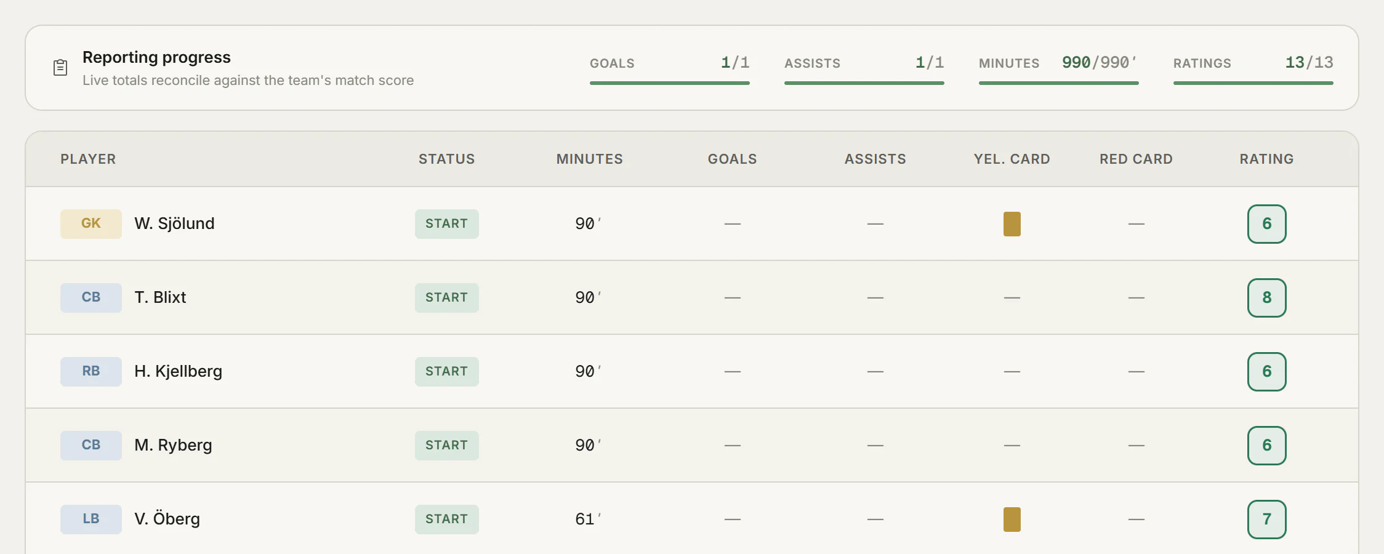Select the CB position badge for T. Blixt
The height and width of the screenshot is (554, 1384).
click(x=91, y=297)
